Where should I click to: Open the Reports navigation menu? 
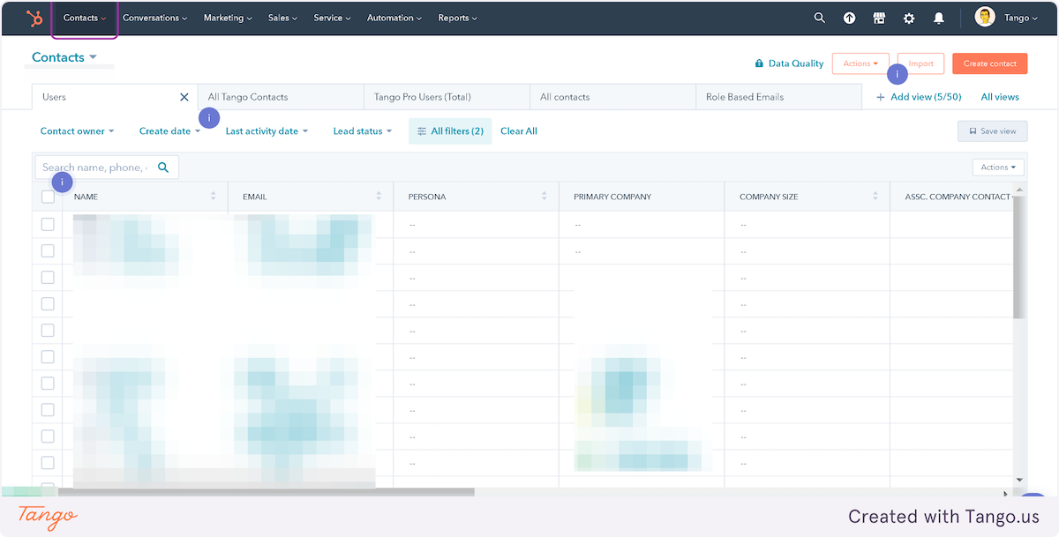(x=457, y=18)
